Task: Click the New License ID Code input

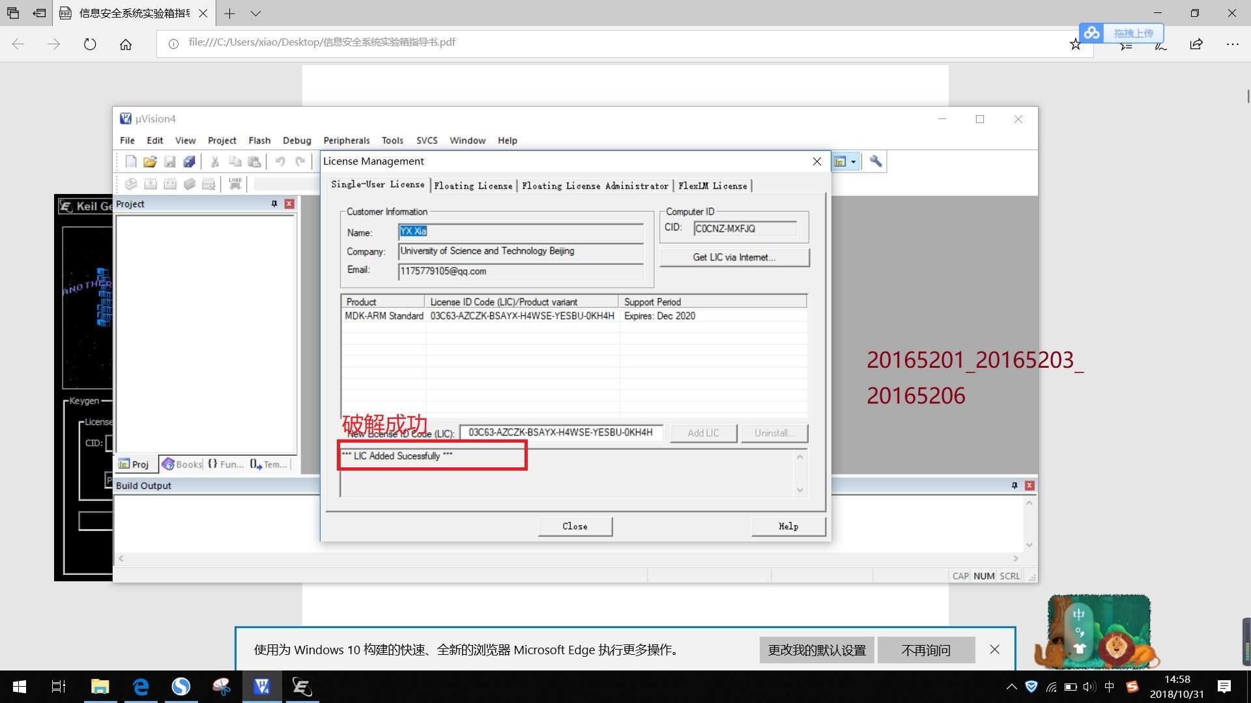Action: (561, 433)
